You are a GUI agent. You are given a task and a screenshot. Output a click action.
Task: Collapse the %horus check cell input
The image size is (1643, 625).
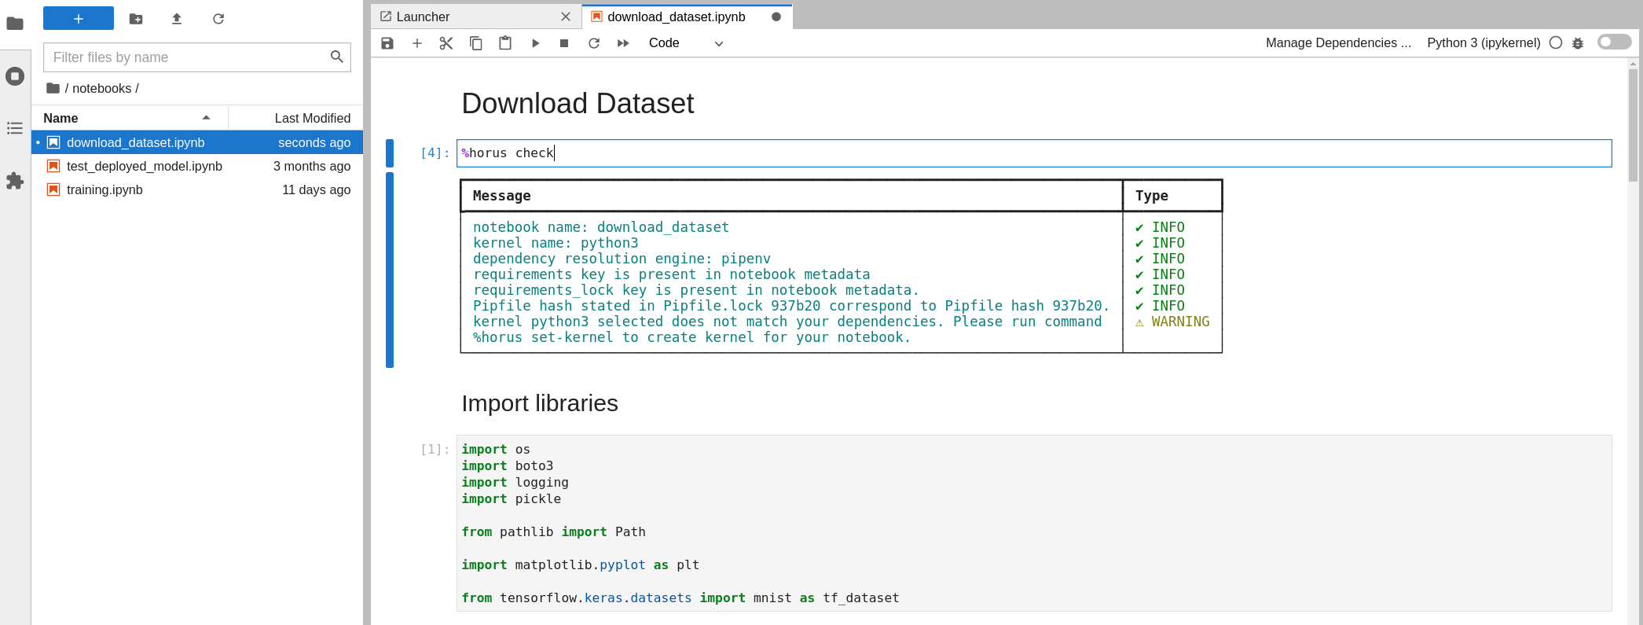tap(390, 153)
